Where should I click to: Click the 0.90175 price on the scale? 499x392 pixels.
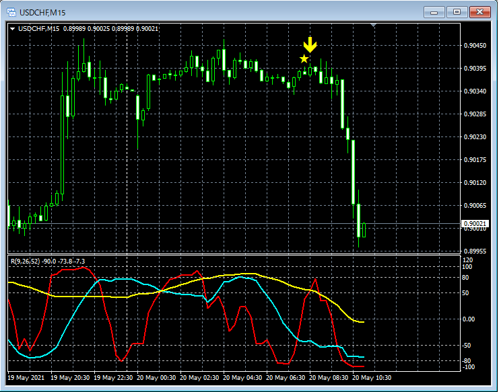coord(475,160)
